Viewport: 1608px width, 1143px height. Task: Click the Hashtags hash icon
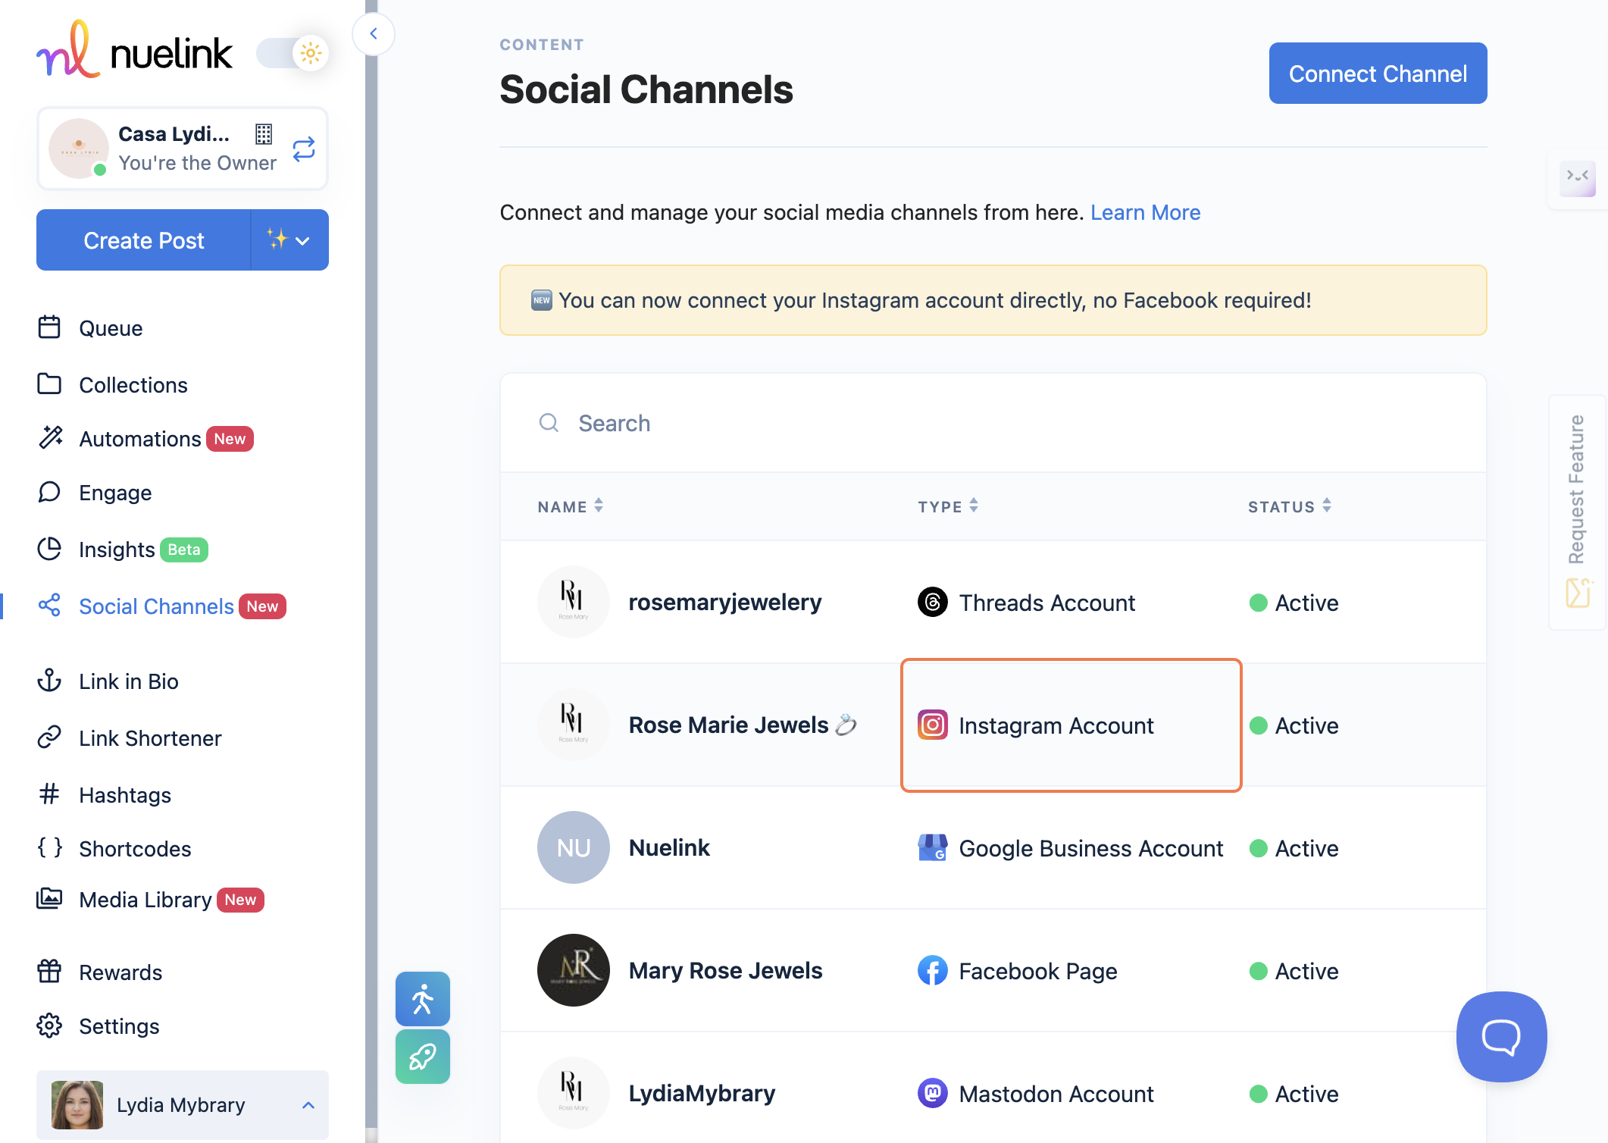[x=49, y=794]
